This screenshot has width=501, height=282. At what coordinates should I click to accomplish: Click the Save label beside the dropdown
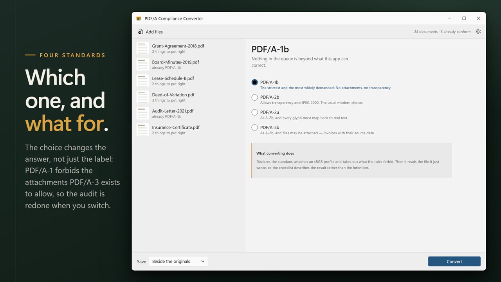click(141, 262)
